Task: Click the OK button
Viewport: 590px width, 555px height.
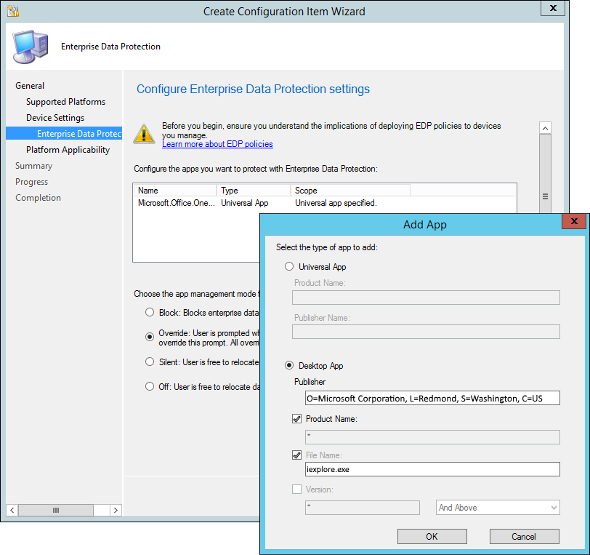Action: click(432, 536)
